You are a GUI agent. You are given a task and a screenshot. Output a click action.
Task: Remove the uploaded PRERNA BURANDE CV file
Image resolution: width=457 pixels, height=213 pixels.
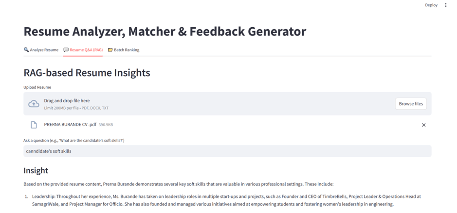(424, 125)
